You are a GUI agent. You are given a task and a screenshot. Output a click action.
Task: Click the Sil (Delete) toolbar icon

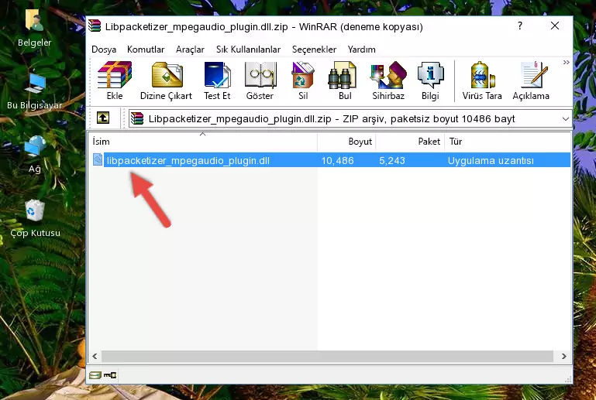pos(303,80)
